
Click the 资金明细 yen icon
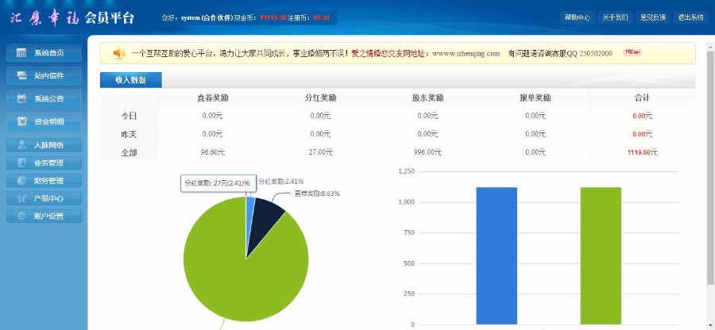click(x=20, y=121)
